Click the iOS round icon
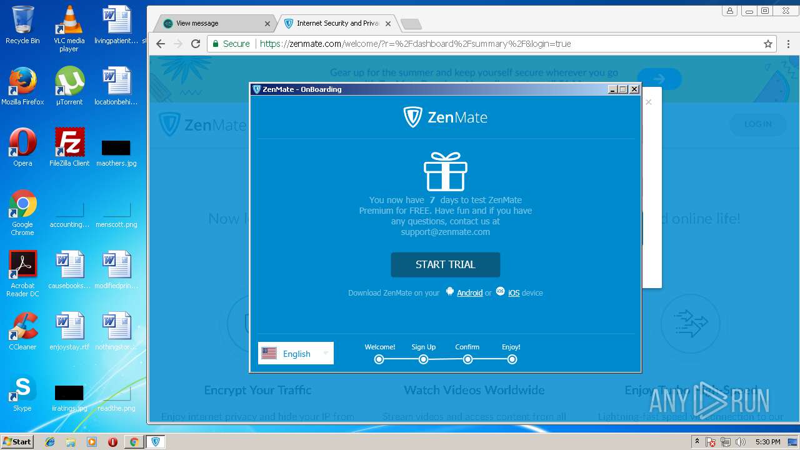This screenshot has height=450, width=800. click(500, 291)
